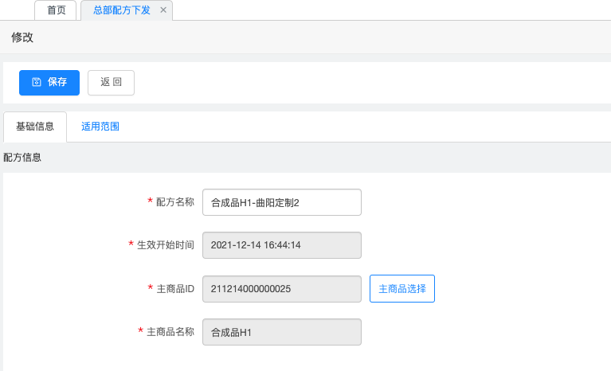Click the 生效开始时间 label
Screen dimensions: 611x371
pyautogui.click(x=166, y=245)
